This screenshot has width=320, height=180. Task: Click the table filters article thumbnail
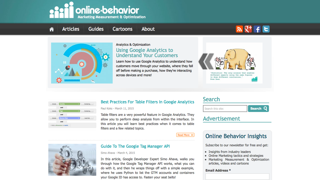click(x=72, y=115)
